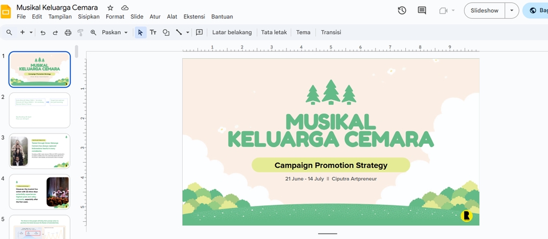548x239 pixels.
Task: Activate the select cursor tool
Action: point(140,33)
